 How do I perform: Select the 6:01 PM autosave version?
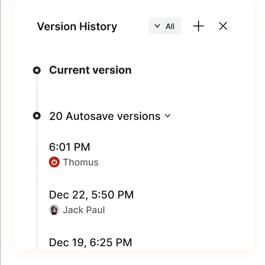click(69, 147)
